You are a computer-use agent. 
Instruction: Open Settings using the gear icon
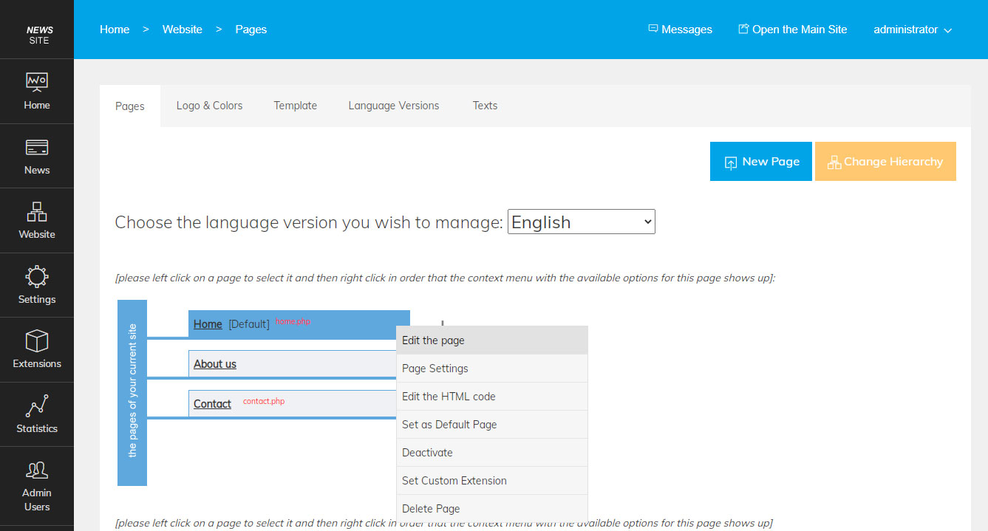click(x=37, y=284)
